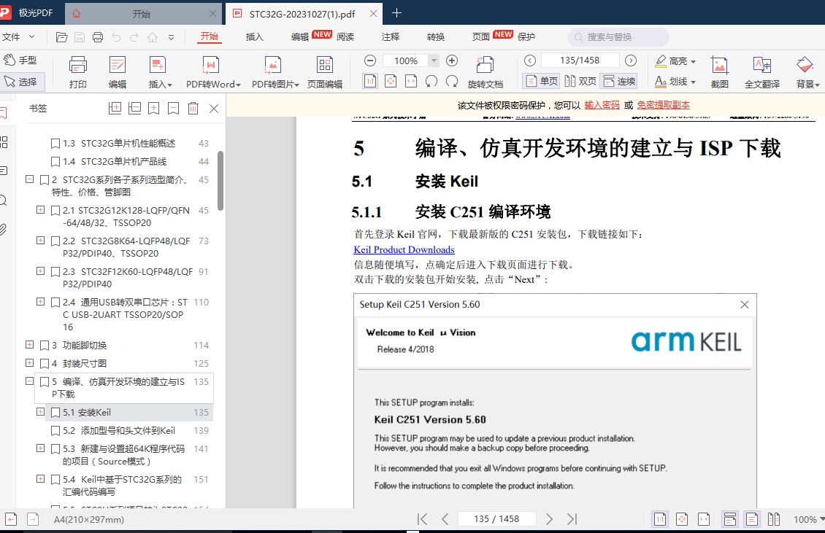Click the undo arrow icon
The image size is (825, 533).
(x=116, y=36)
